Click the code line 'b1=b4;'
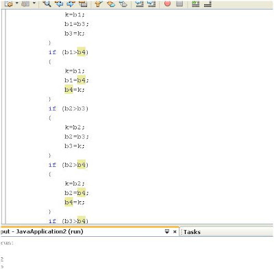The width and height of the screenshot is (274, 269). [77, 80]
